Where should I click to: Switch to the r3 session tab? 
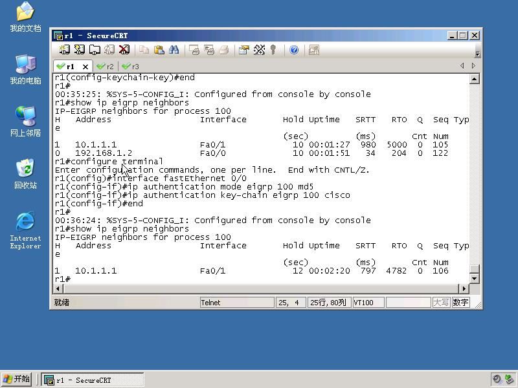[x=131, y=67]
